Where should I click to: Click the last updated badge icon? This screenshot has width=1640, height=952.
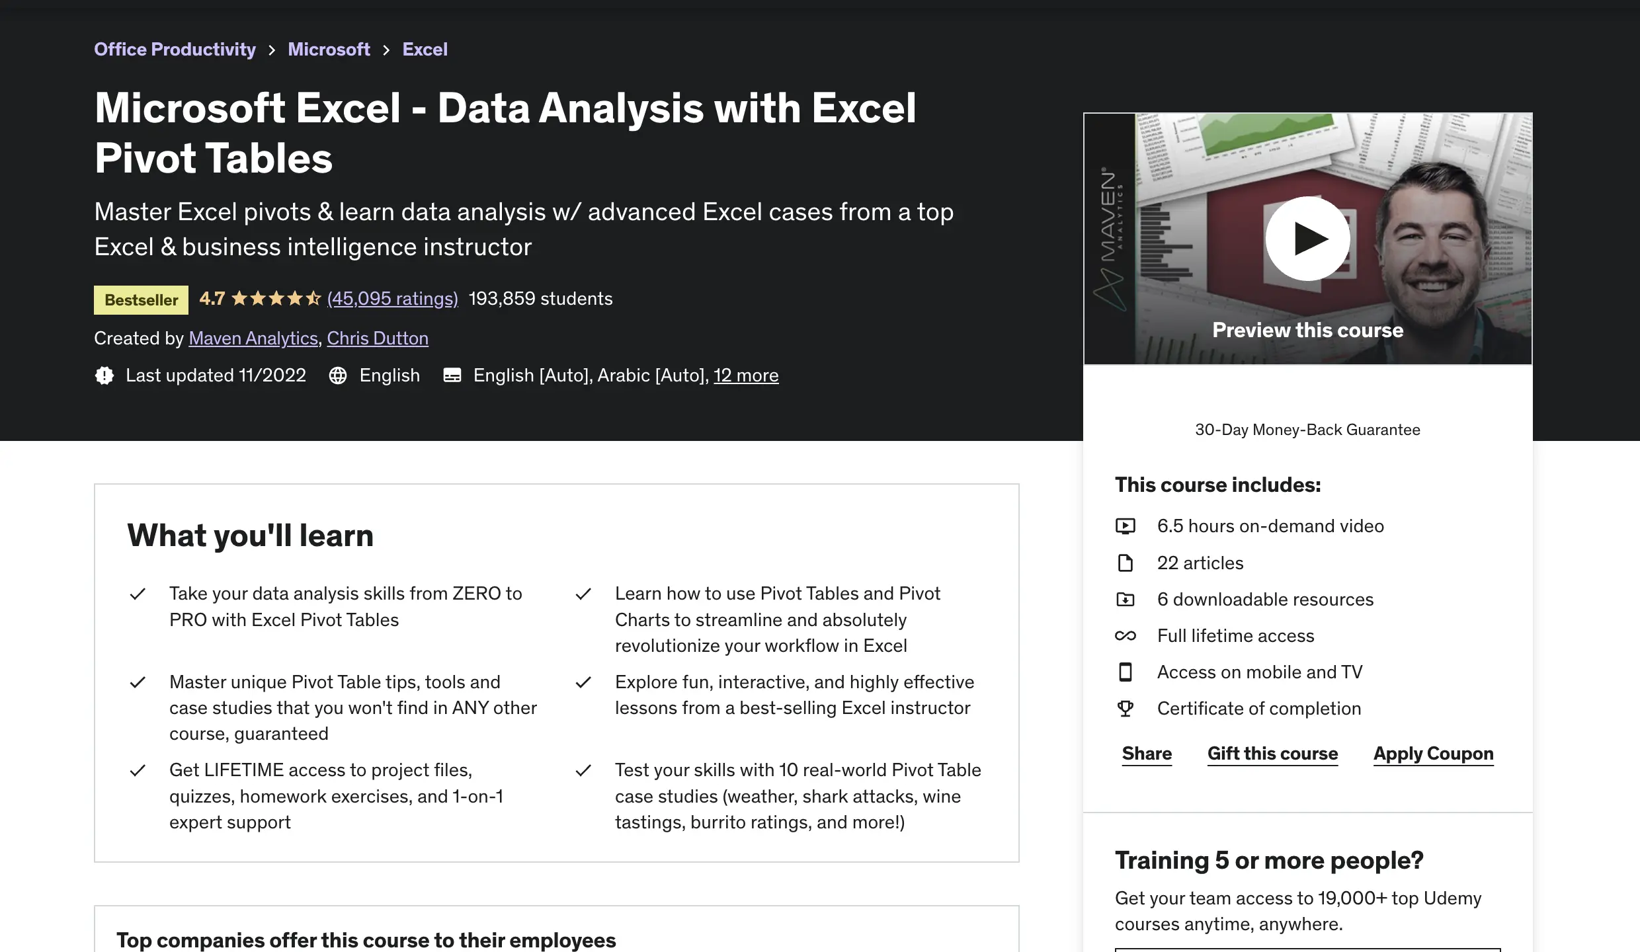click(x=104, y=376)
